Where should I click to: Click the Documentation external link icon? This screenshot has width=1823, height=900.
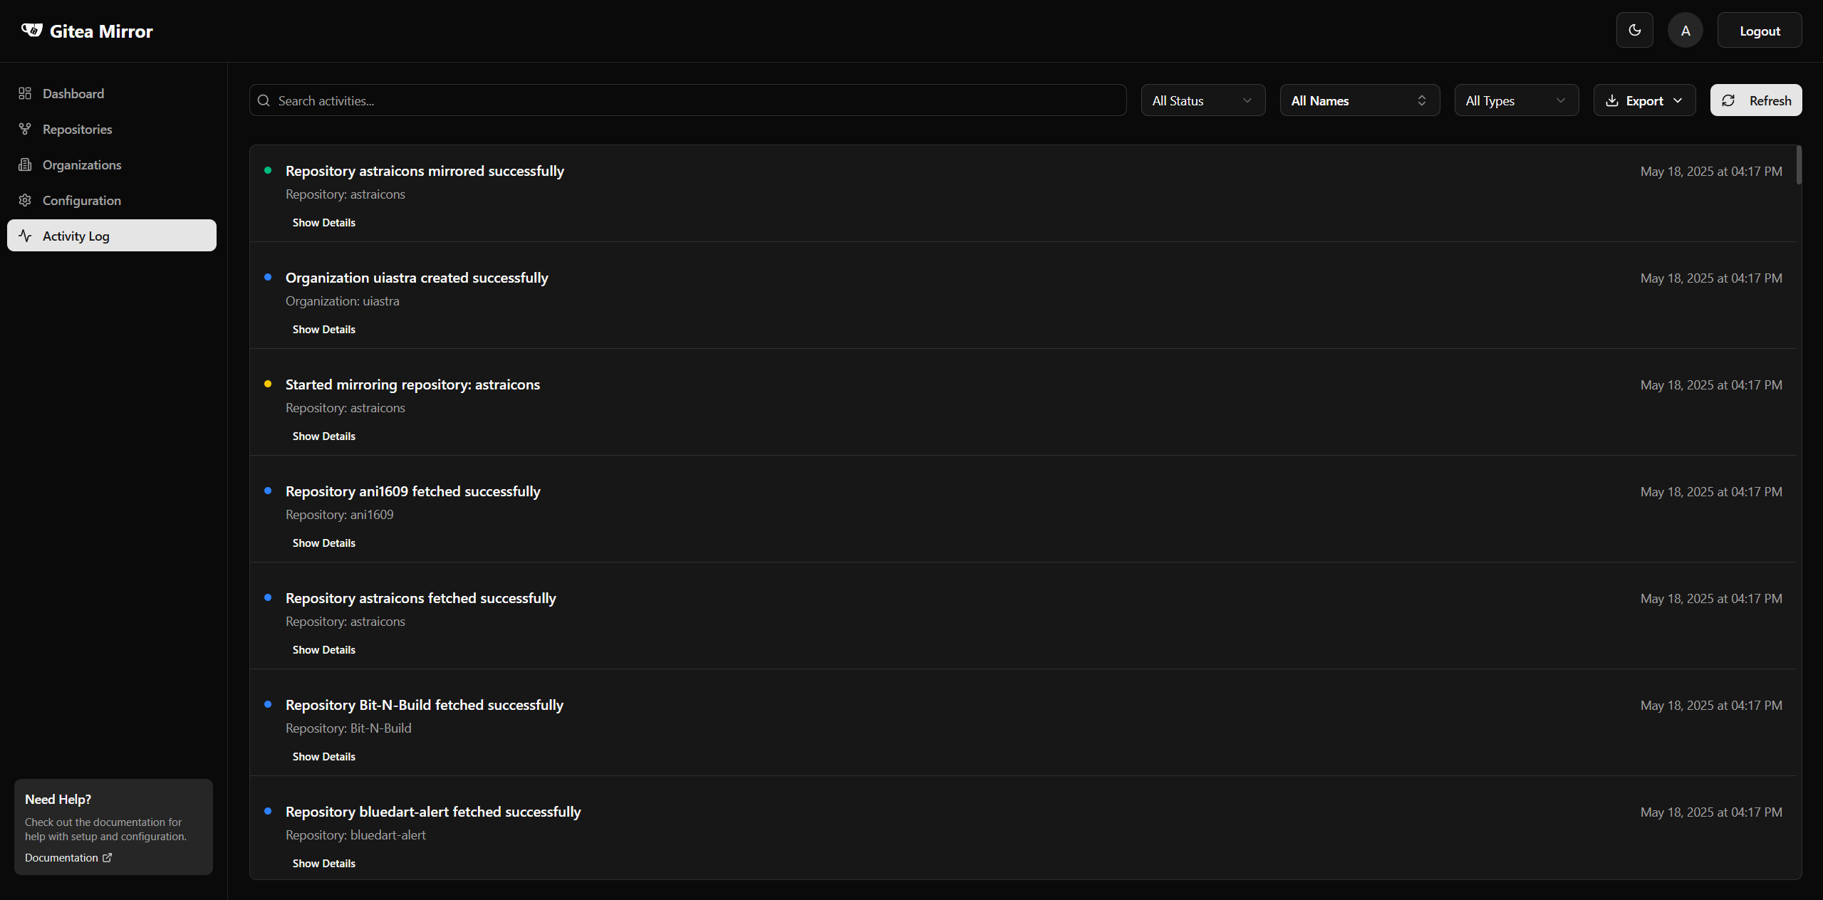(x=108, y=857)
